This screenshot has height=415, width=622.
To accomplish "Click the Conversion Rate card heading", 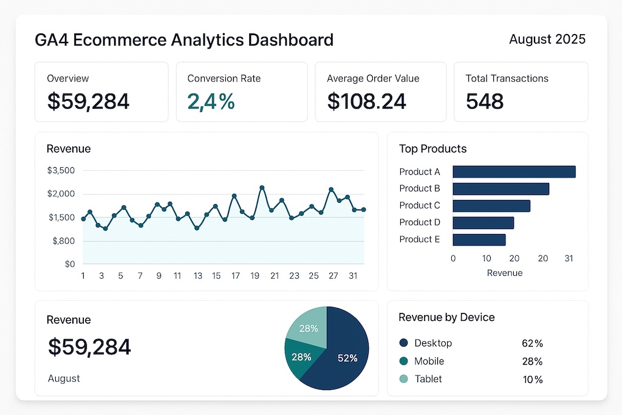I will pos(224,78).
